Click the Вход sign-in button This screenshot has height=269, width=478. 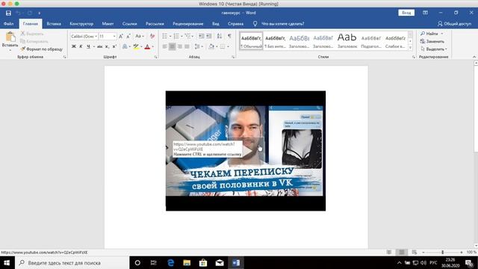click(406, 13)
